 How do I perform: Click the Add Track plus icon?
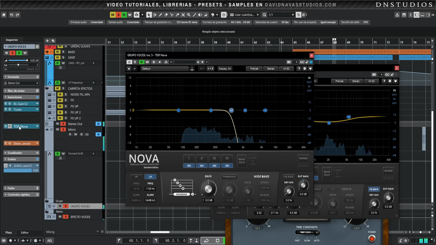[47, 41]
